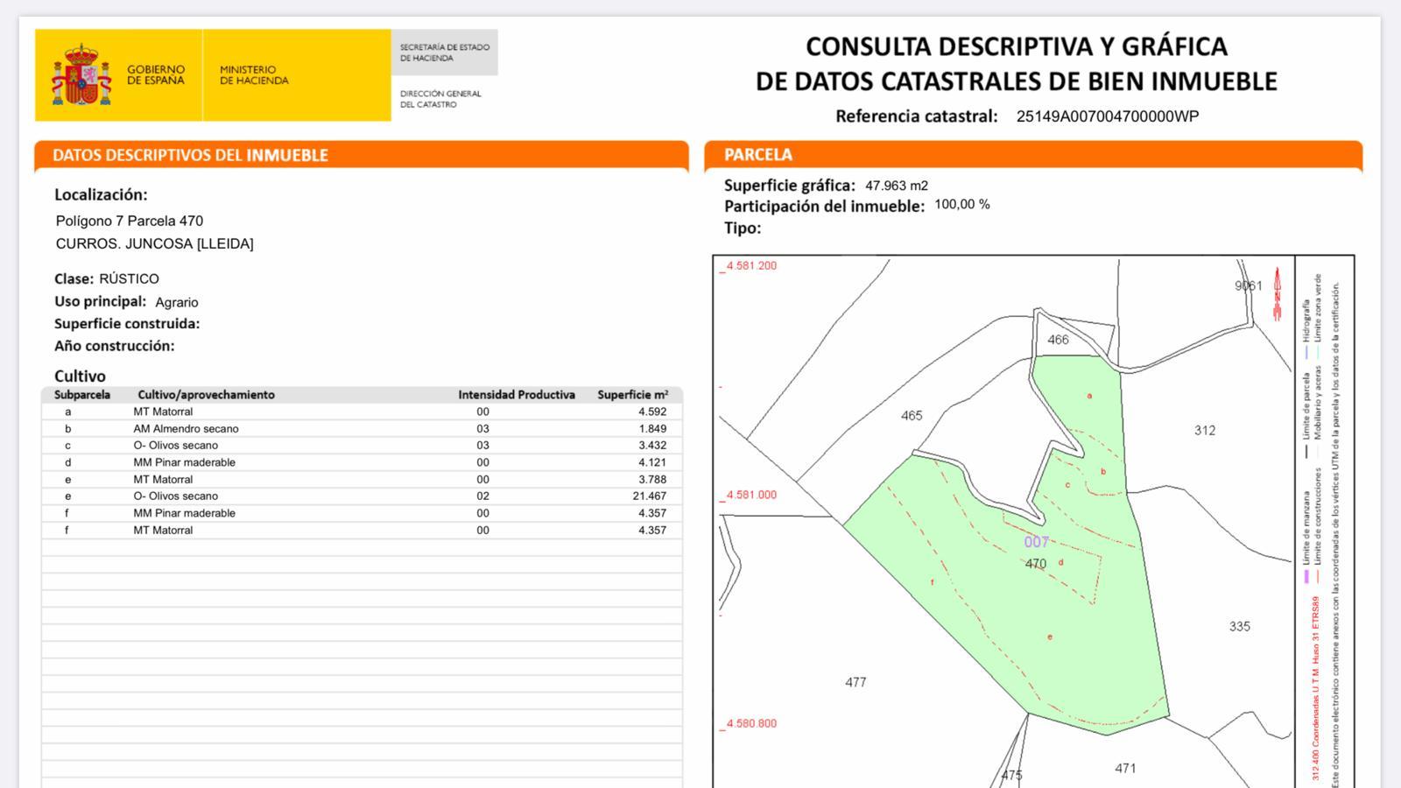This screenshot has height=788, width=1401.
Task: Click the orange PARCELA section header
Action: tap(758, 155)
